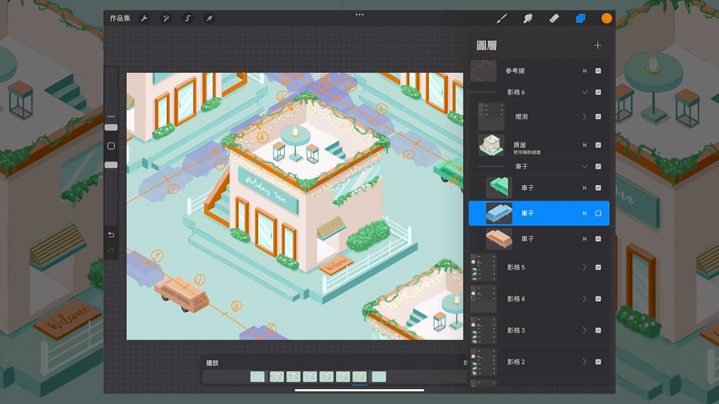Select the Smudge tool

tap(528, 18)
